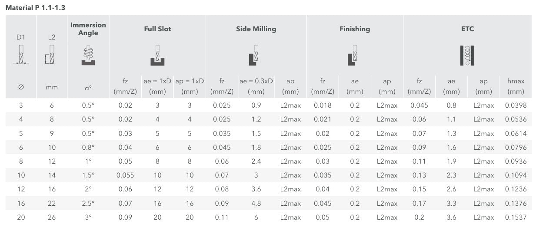This screenshot has width=536, height=227.
Task: Click the Immersion Angle helical icon
Action: (88, 56)
